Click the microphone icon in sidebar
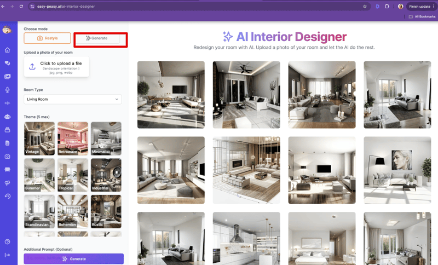438x265 pixels. [x=7, y=90]
